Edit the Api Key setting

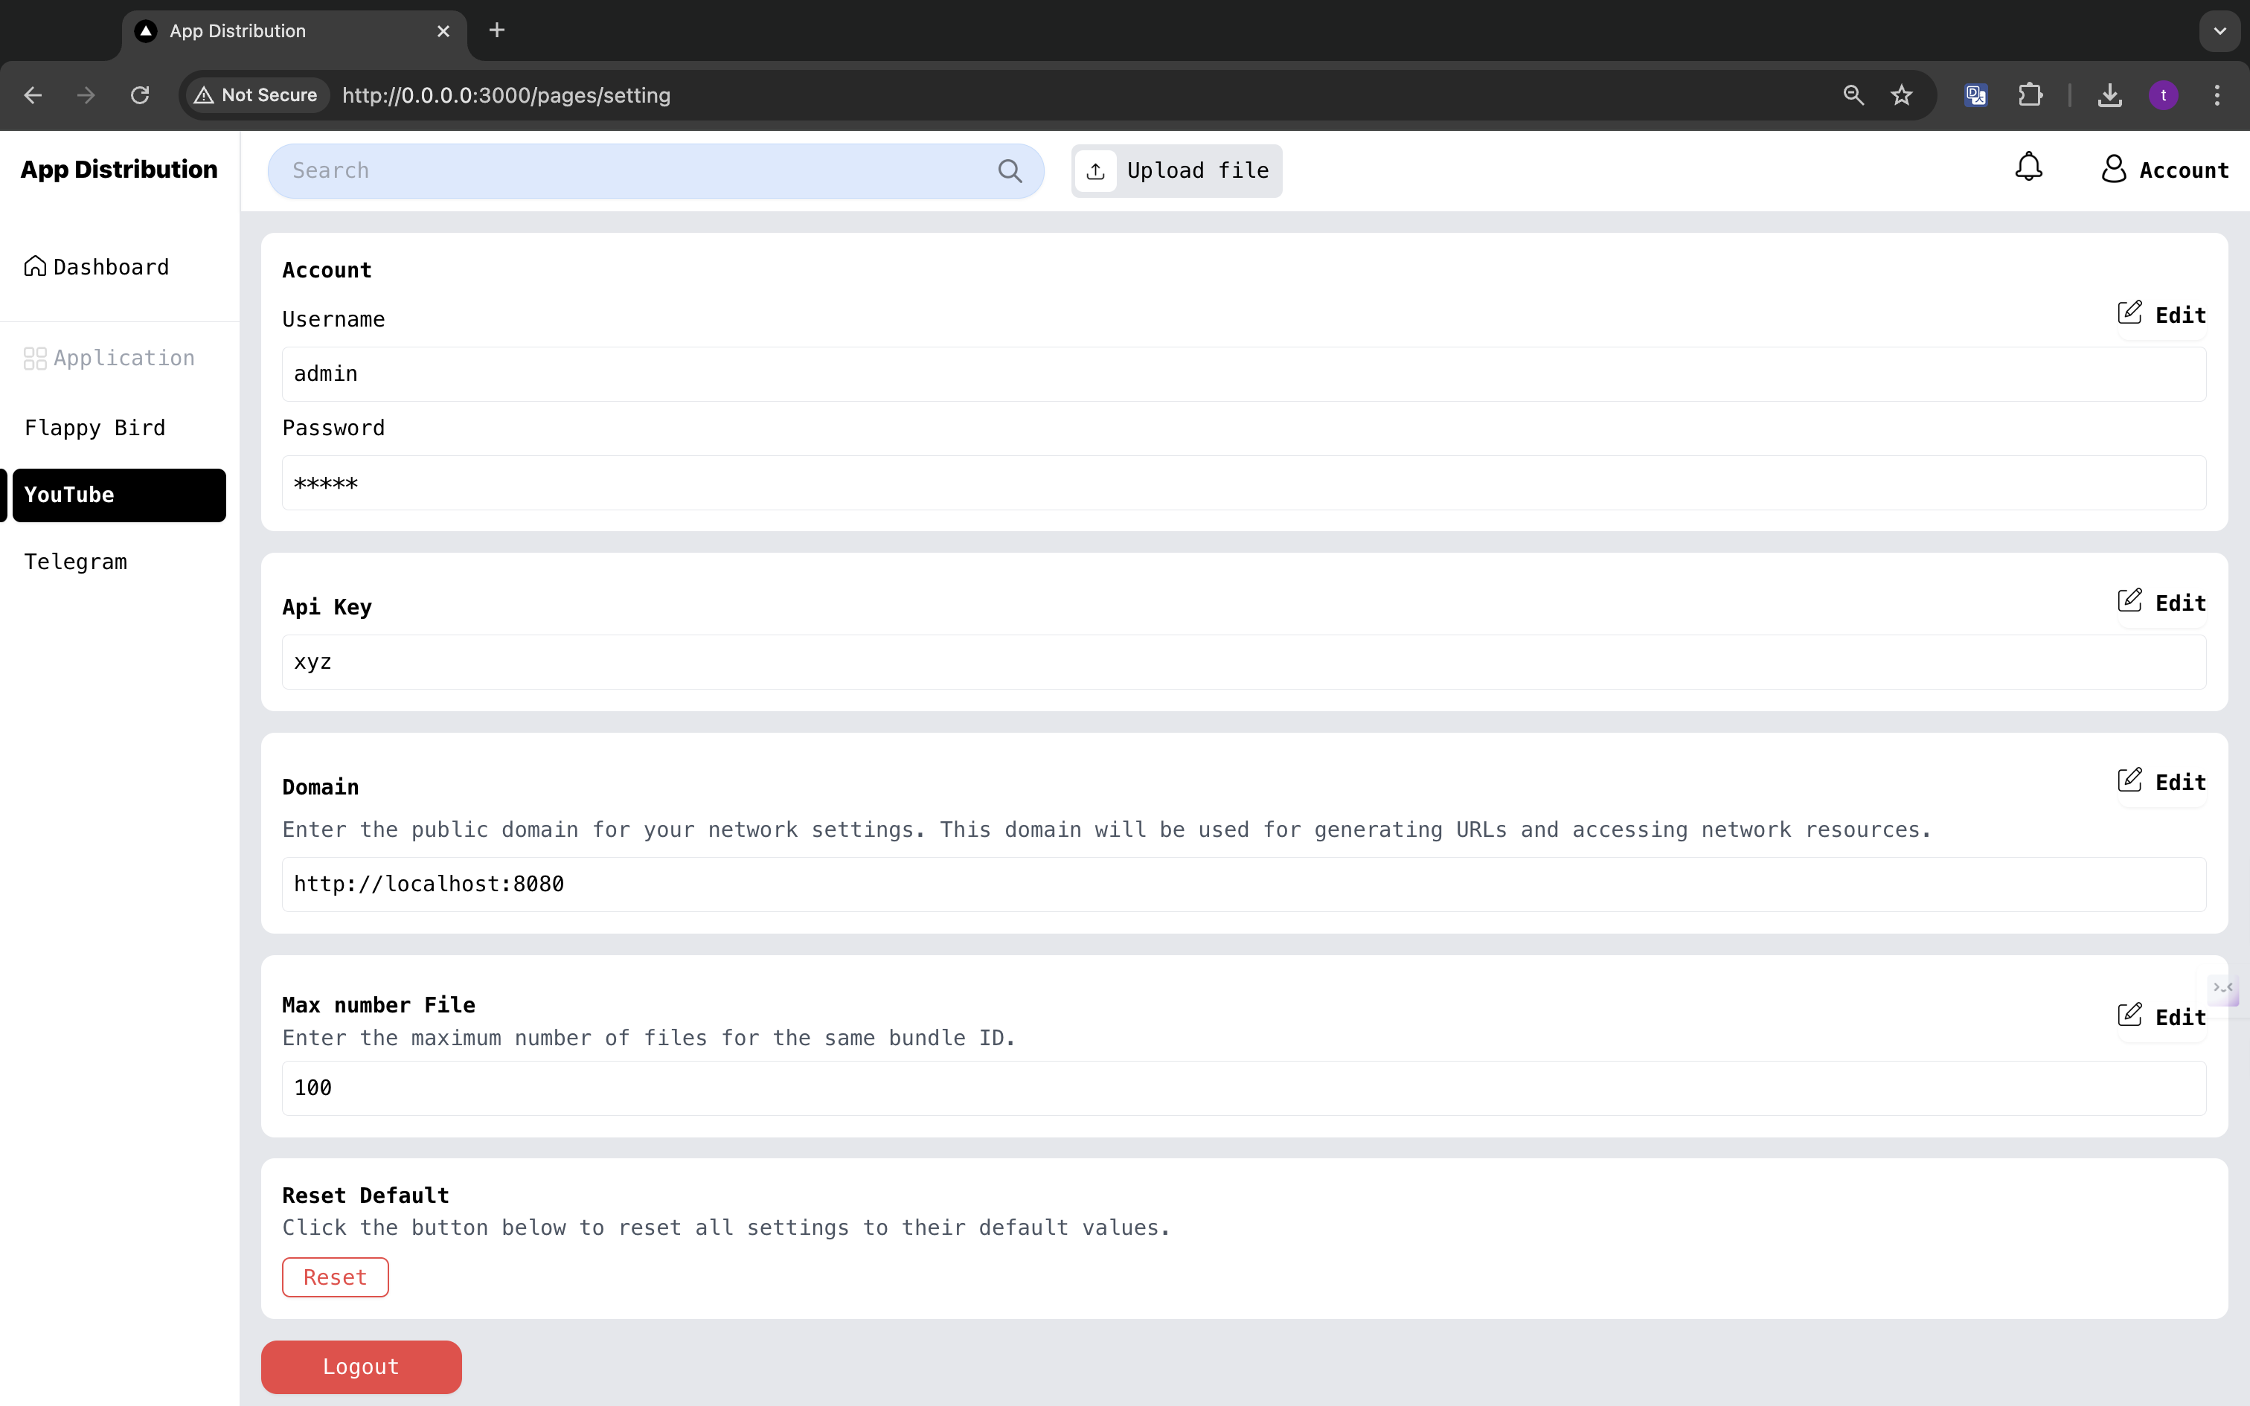tap(2161, 603)
